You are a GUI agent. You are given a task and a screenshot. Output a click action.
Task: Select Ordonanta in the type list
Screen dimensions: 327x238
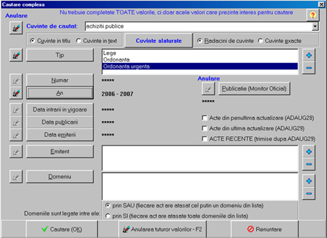200,60
